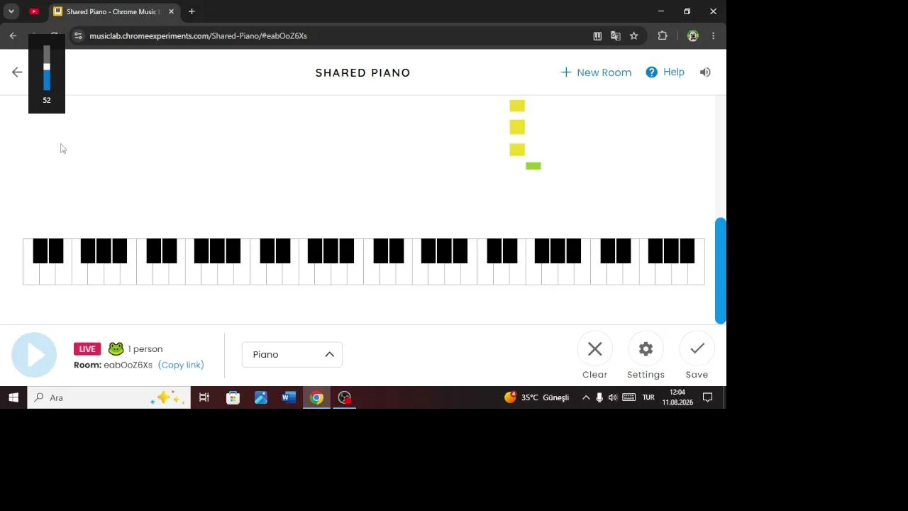Expand hidden system tray icons
The height and width of the screenshot is (511, 908).
[586, 397]
